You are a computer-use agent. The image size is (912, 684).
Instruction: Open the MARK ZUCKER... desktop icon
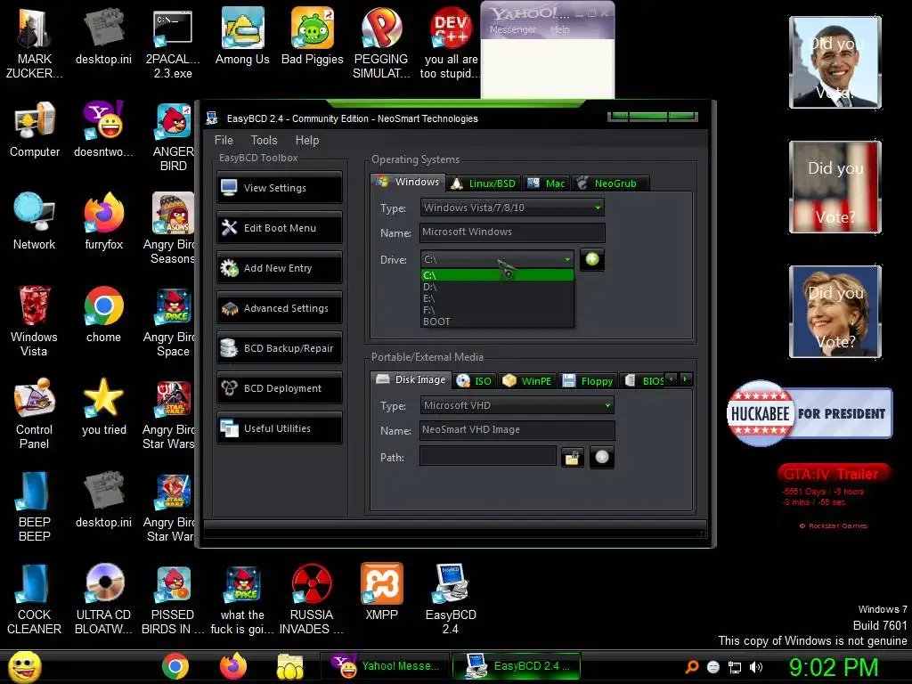click(x=35, y=43)
